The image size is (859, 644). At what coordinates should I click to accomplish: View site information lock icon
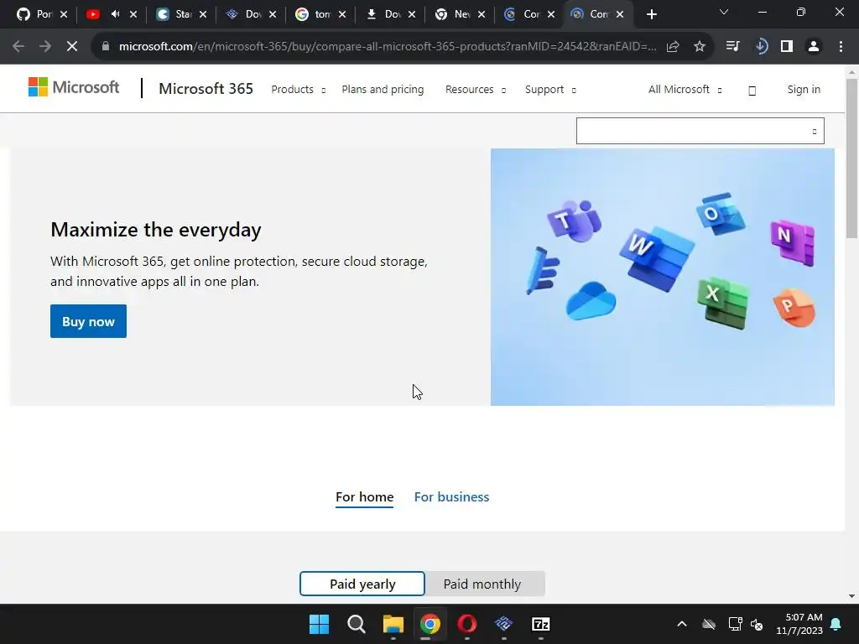tap(106, 47)
